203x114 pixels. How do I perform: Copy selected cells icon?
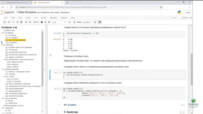coord(17,22)
